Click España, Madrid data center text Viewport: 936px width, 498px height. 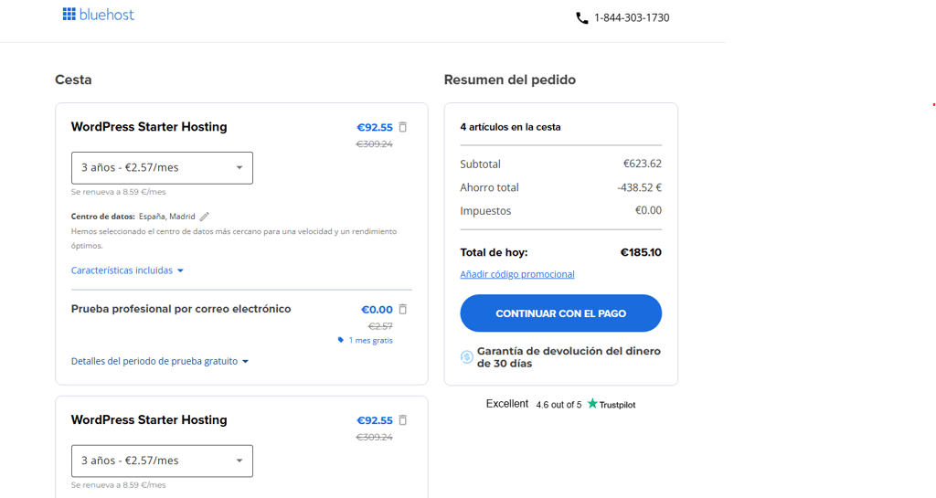[x=167, y=217]
